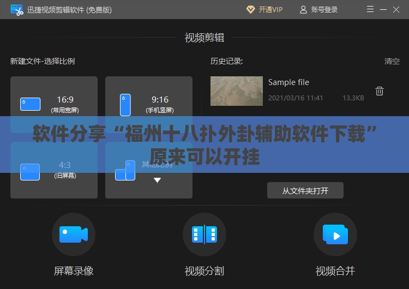Screen dimensions: 409x289
Task: Click the other ratios combined-shapes icon
Action: 125,170
